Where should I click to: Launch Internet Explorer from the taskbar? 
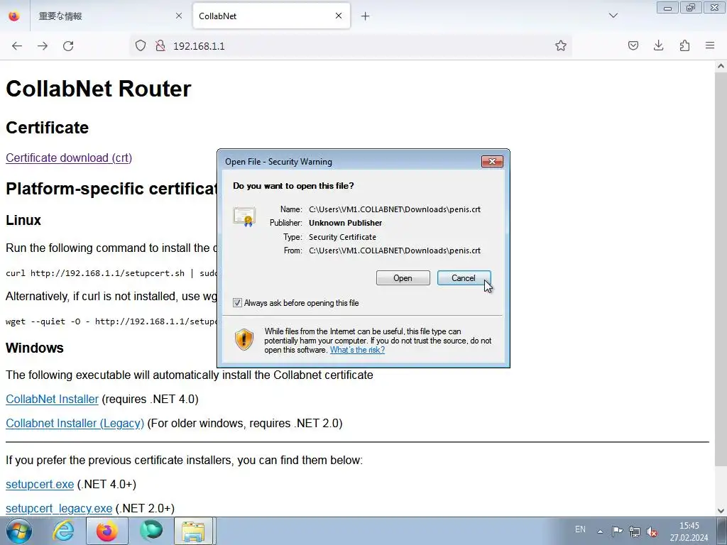coord(63,531)
